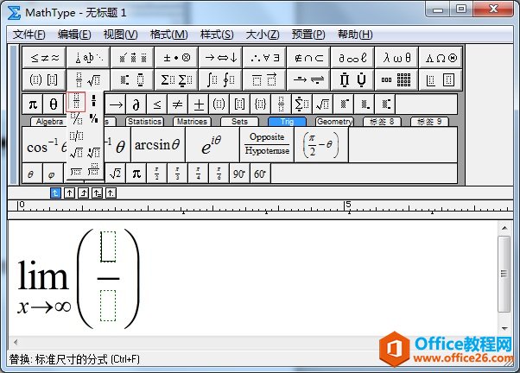Switch to the Geometry tab

click(334, 122)
